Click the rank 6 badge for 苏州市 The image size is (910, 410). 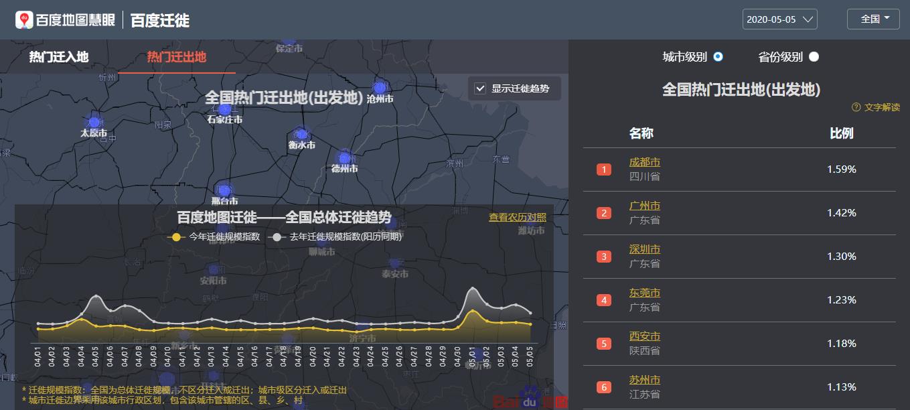604,387
